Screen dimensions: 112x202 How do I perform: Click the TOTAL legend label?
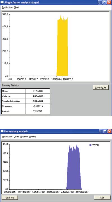(96, 145)
